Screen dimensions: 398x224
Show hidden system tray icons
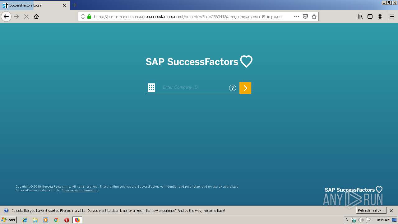(347, 220)
